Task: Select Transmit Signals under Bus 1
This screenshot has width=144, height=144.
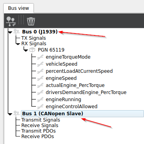Action: (41, 120)
